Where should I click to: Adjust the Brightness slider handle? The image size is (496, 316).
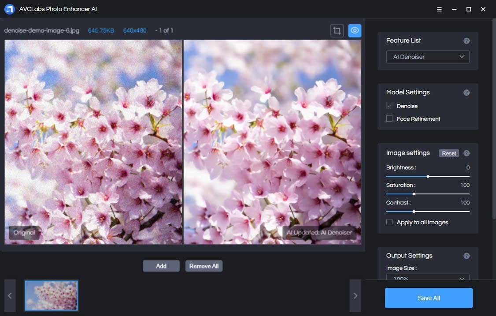pos(428,176)
